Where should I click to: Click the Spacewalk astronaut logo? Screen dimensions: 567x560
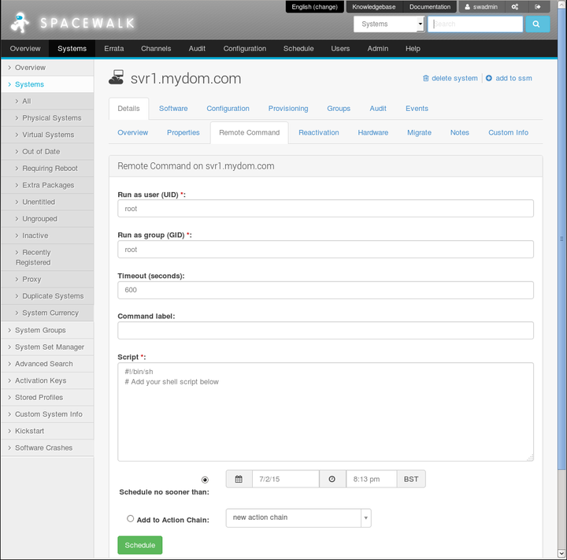click(x=20, y=23)
